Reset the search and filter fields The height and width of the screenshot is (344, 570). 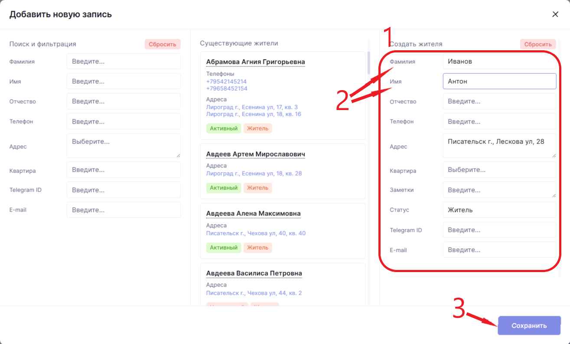click(162, 44)
